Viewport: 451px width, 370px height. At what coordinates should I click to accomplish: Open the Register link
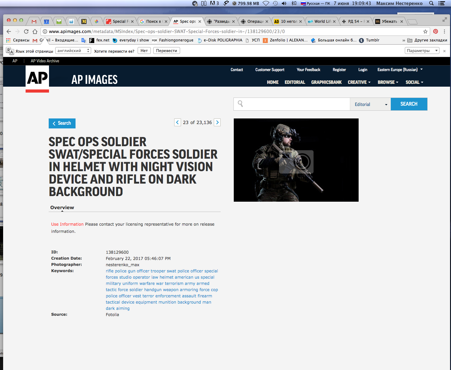point(339,70)
